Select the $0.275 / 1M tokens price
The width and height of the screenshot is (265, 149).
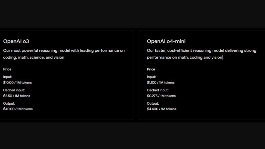[161, 96]
